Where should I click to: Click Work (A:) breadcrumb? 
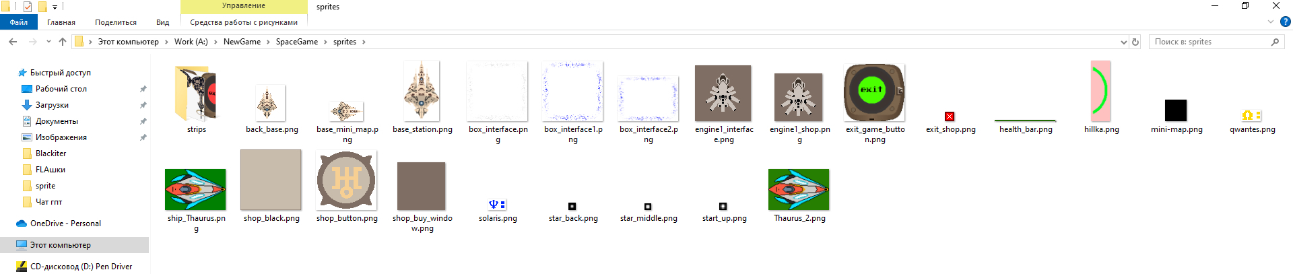[191, 42]
